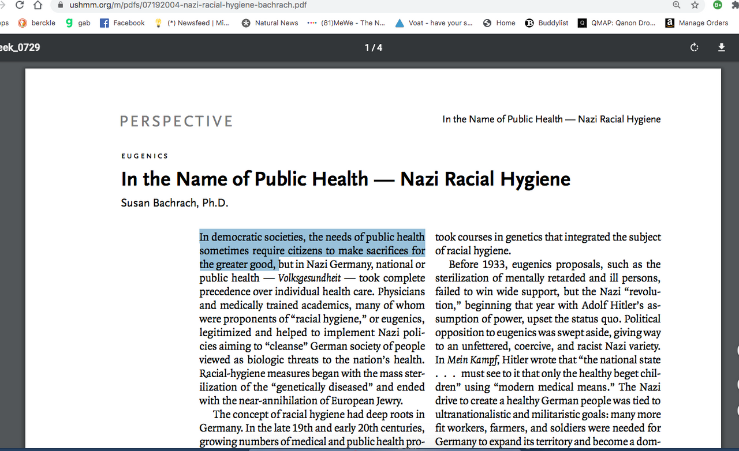Open the berckle bookmark
The height and width of the screenshot is (451, 739).
37,23
